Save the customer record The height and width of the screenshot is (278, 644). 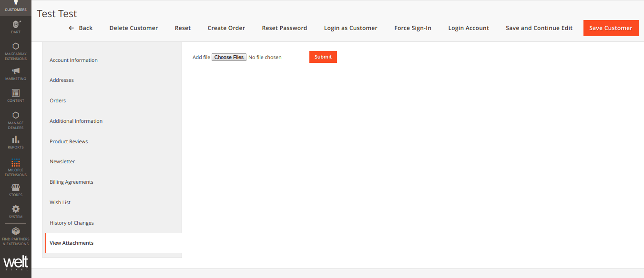point(611,28)
